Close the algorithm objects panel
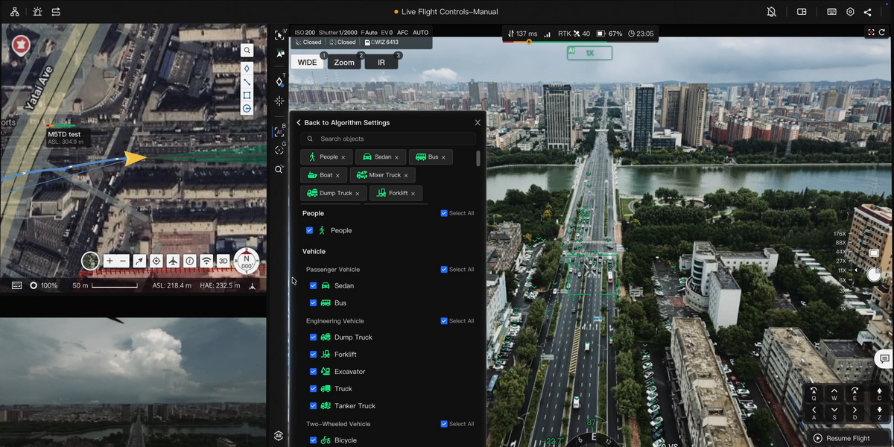 478,122
